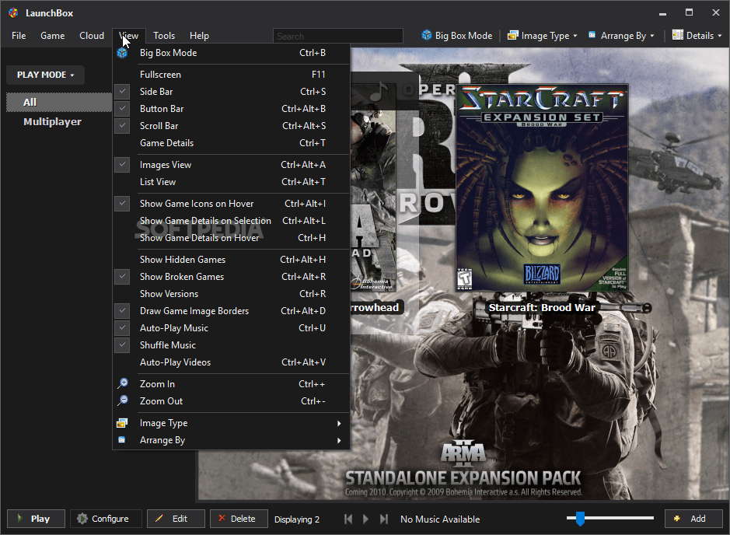Open the File menu
The height and width of the screenshot is (535, 730).
click(19, 36)
